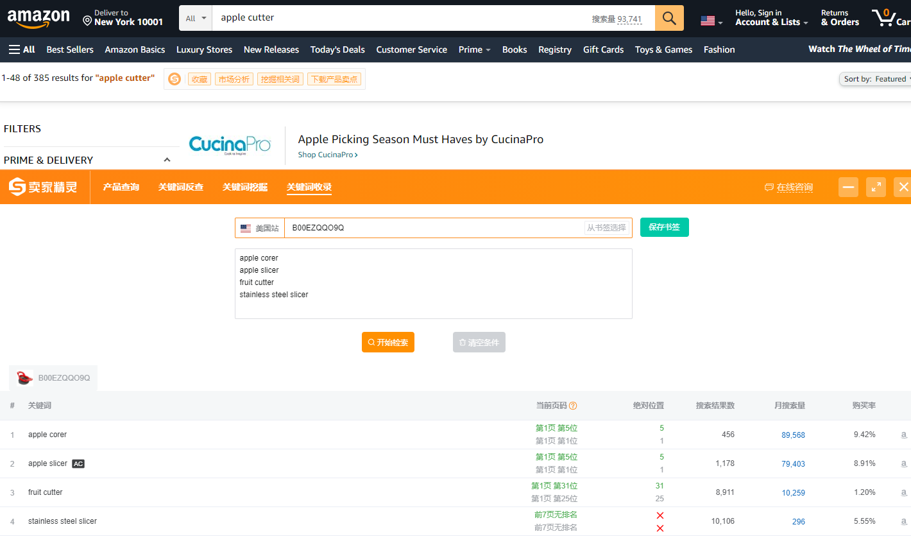Select the 关键词收录 tab
Screen dimensions: 911x536
pos(309,187)
